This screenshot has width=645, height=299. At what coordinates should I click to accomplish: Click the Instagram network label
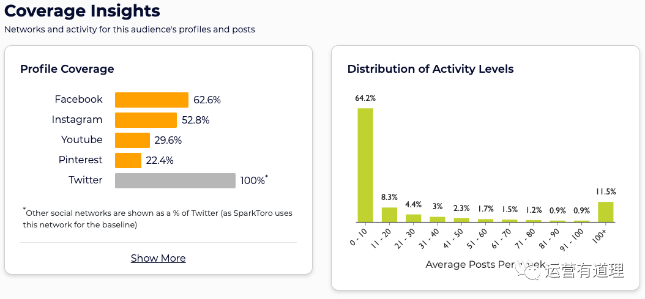click(x=77, y=119)
